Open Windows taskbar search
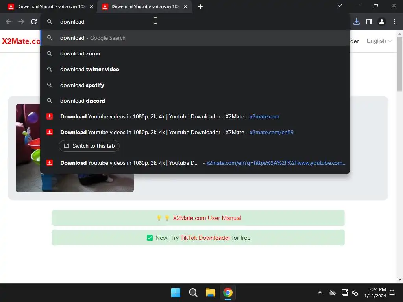 (x=193, y=293)
